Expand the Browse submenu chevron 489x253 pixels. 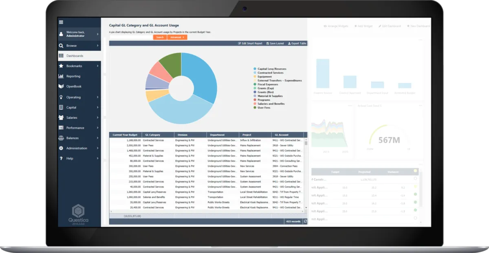98,46
